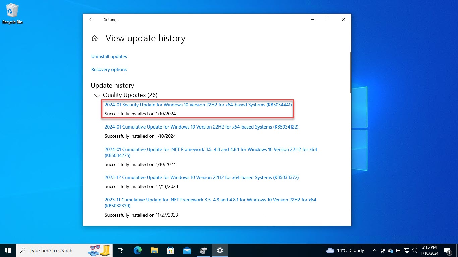Open Microsoft Store from the taskbar
The image size is (458, 257).
click(170, 250)
